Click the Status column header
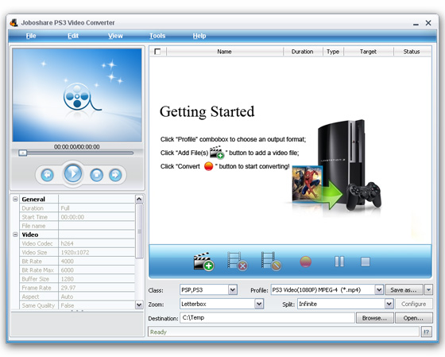This screenshot has height=357, width=445. 412,52
